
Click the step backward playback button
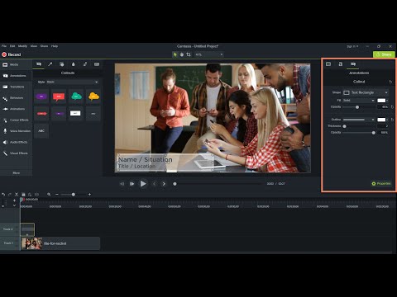click(122, 184)
